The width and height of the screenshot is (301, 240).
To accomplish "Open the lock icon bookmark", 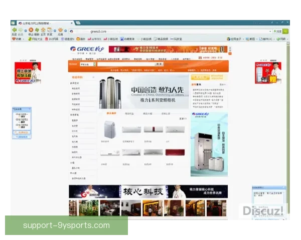I will [x=127, y=39].
